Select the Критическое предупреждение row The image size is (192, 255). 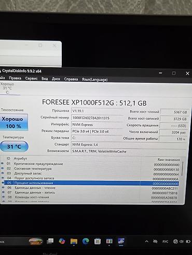[x=90, y=164]
